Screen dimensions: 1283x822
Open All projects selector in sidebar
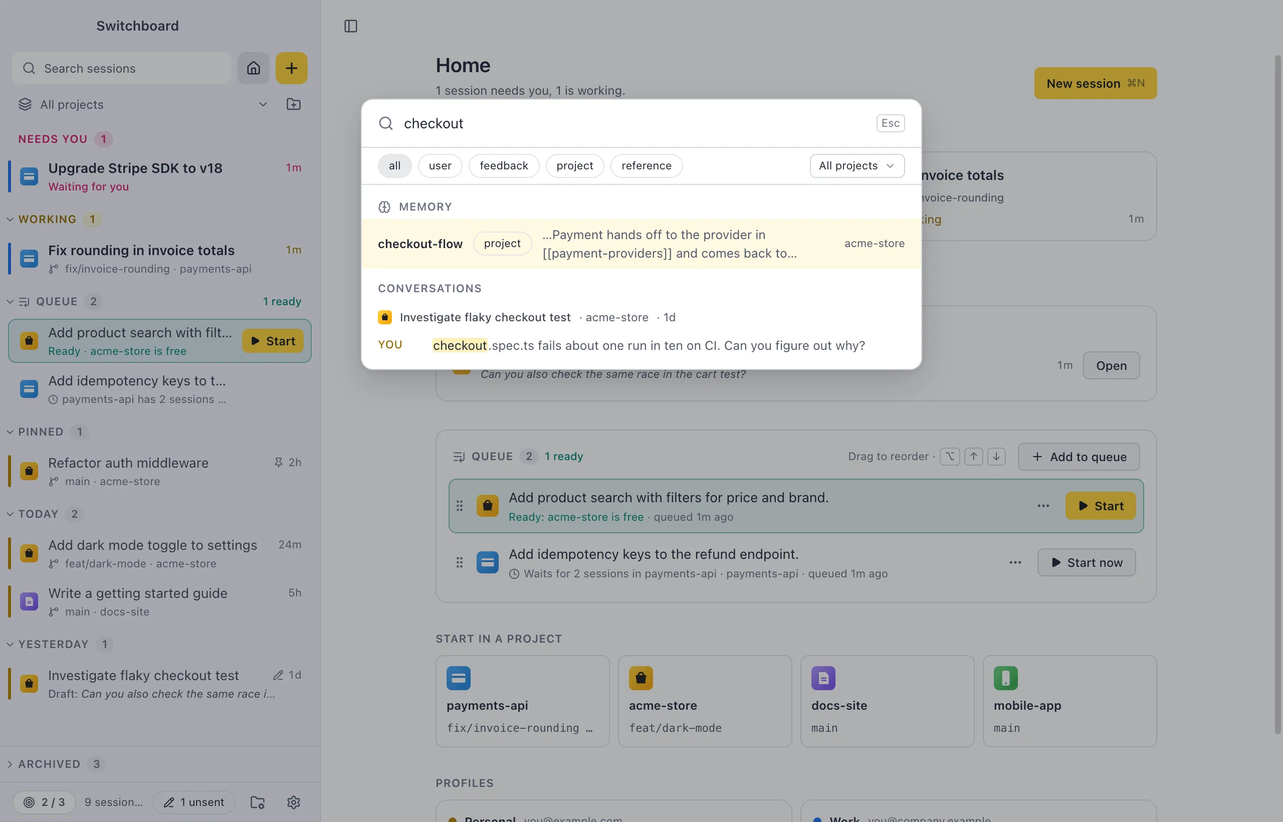pyautogui.click(x=143, y=105)
